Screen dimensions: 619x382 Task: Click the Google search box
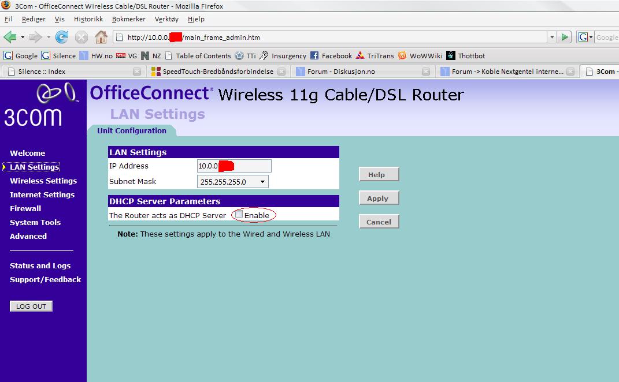click(x=607, y=37)
